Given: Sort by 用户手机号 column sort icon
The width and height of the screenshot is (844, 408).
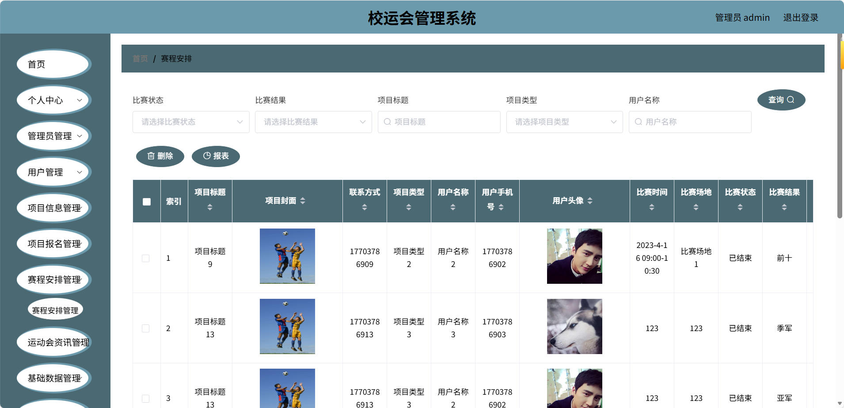Looking at the screenshot, I should click(501, 207).
